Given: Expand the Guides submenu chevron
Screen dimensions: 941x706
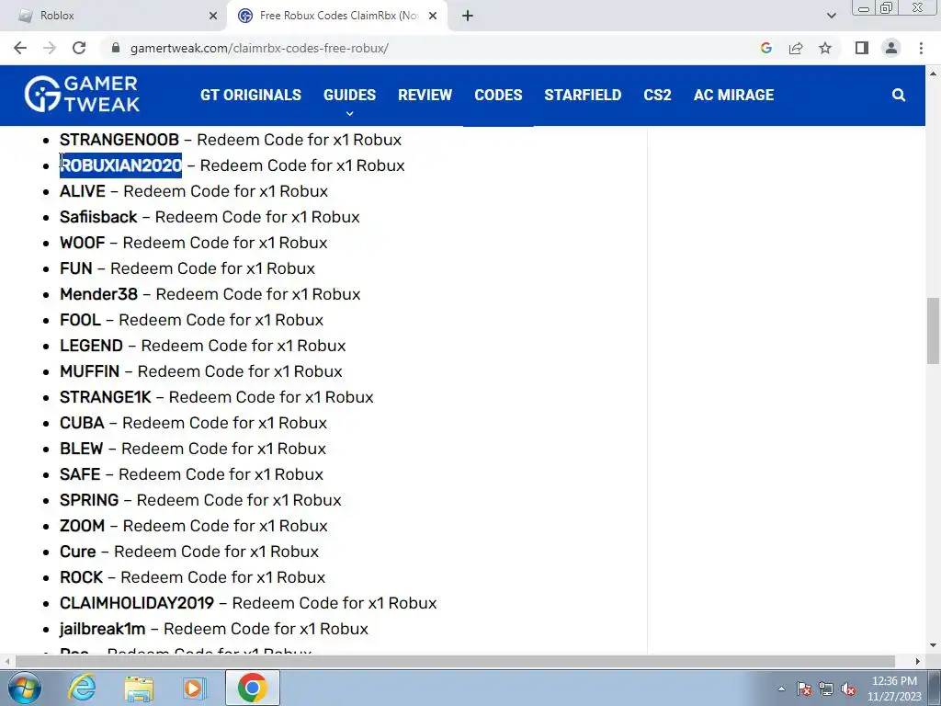Looking at the screenshot, I should (349, 113).
